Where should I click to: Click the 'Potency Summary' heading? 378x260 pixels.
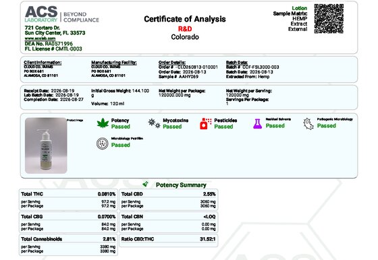181,185
